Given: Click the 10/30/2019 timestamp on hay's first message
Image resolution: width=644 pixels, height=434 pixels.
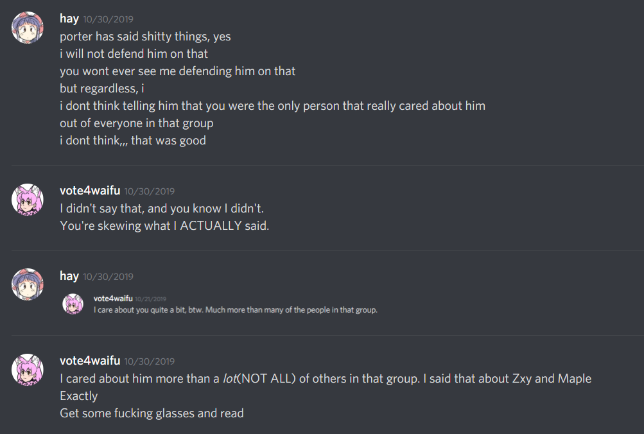Looking at the screenshot, I should pyautogui.click(x=108, y=20).
